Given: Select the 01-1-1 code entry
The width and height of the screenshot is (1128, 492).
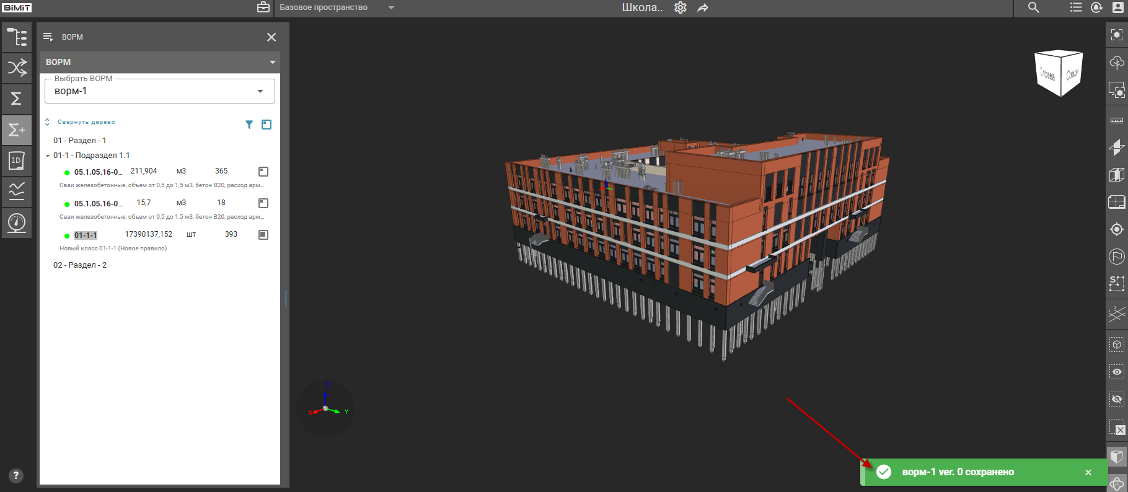Looking at the screenshot, I should pyautogui.click(x=86, y=235).
